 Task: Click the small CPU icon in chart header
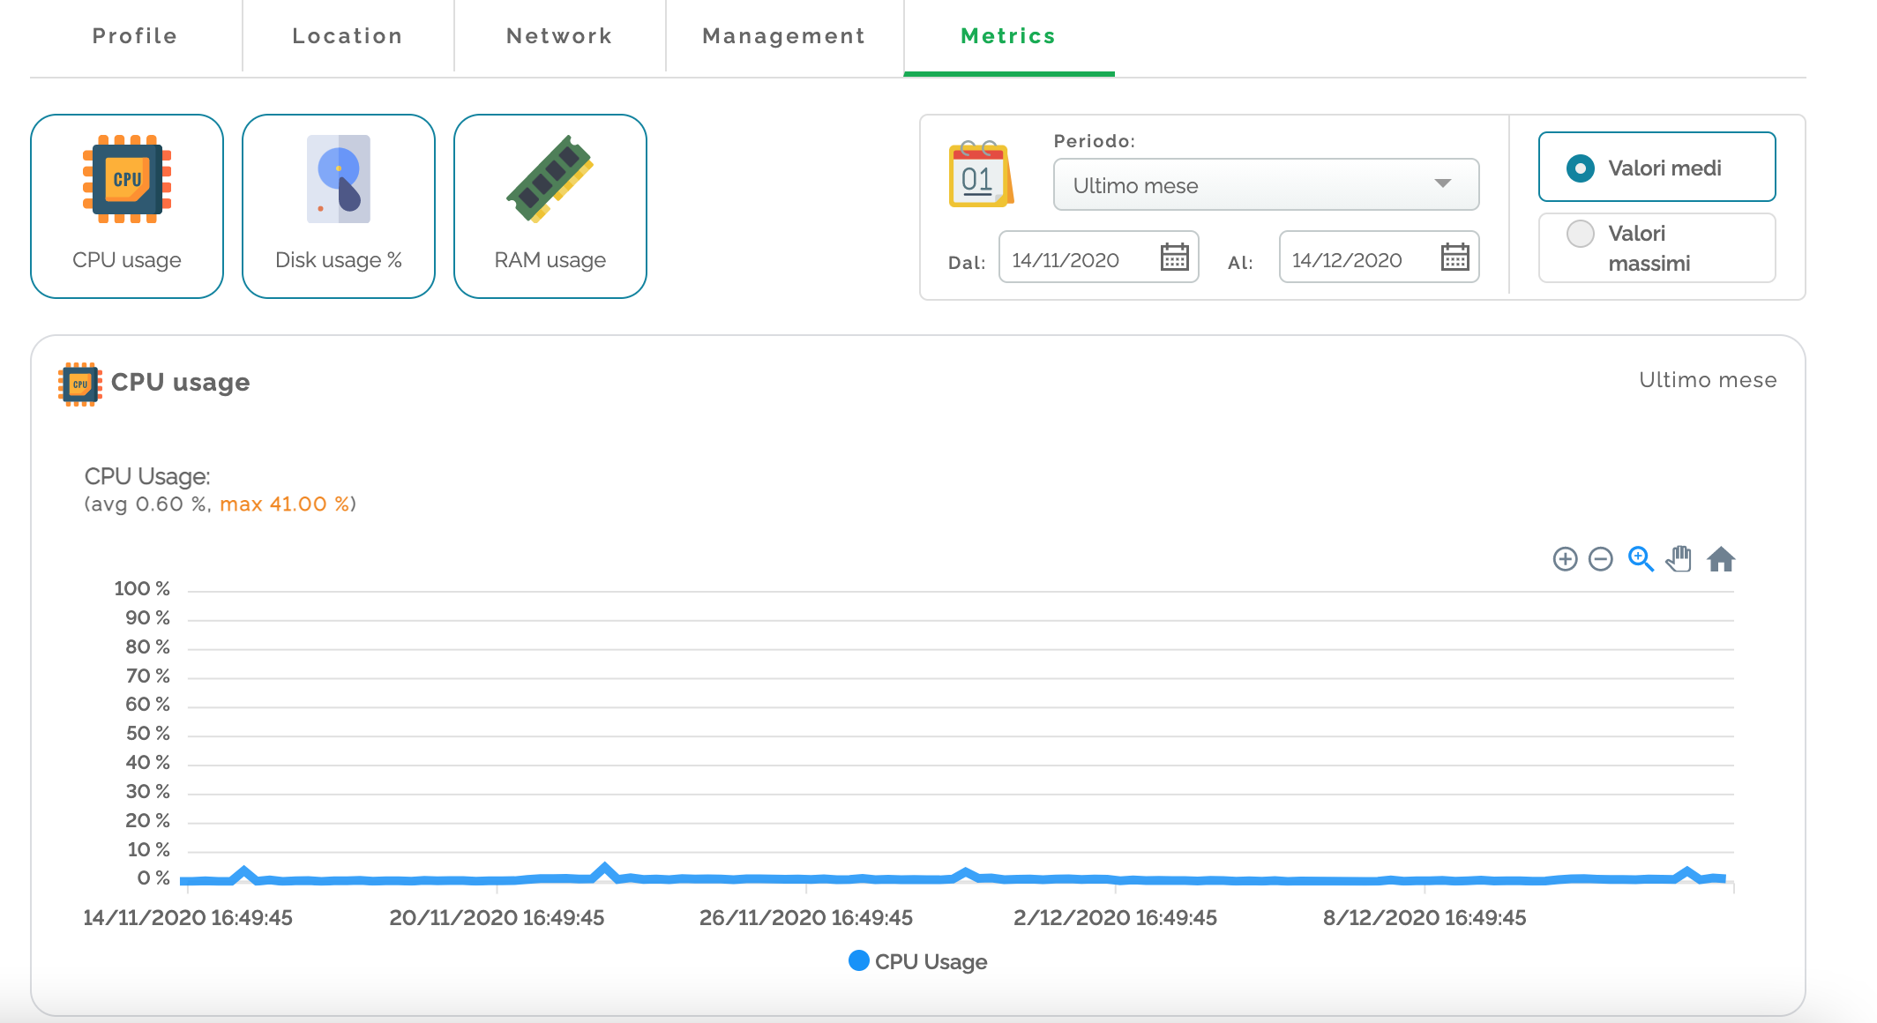pyautogui.click(x=80, y=384)
